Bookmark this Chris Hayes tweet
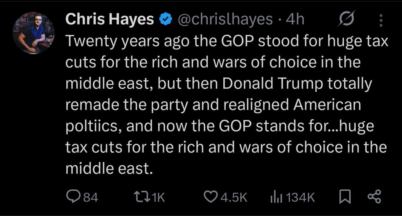 [345, 197]
